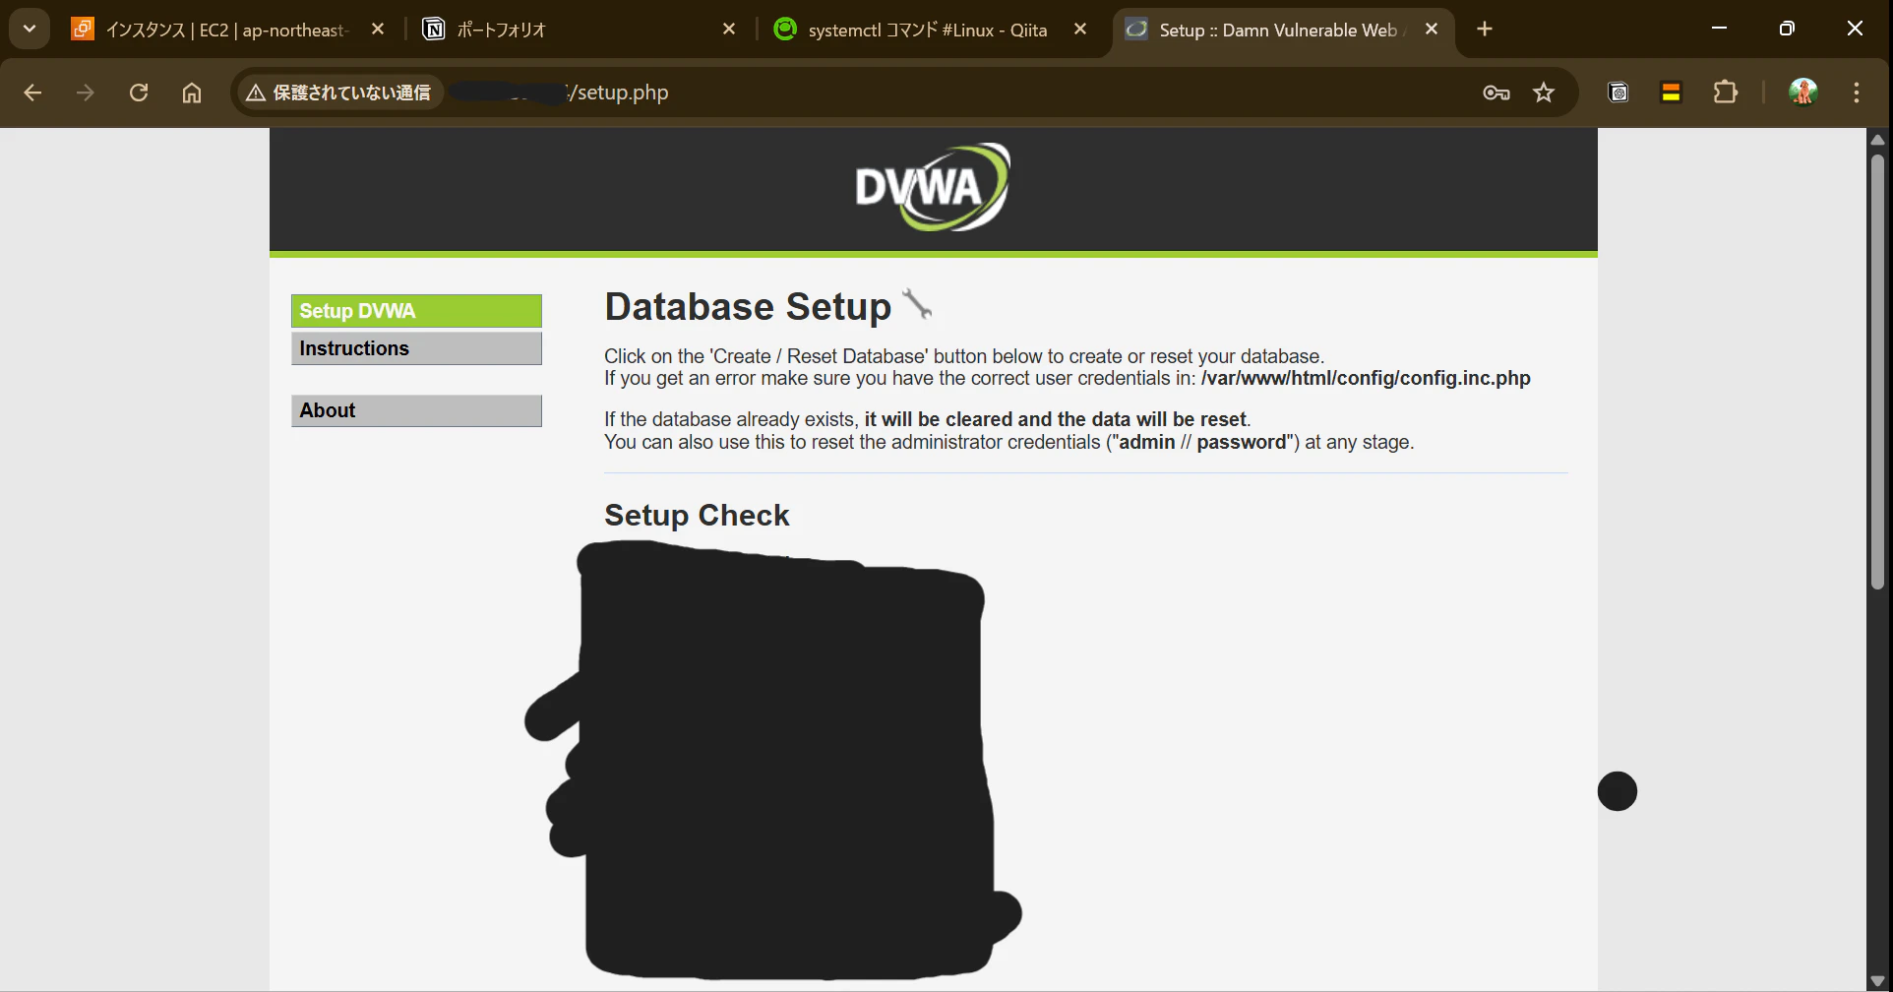Open About from the sidebar
Screen dimensions: 1893x992
(x=416, y=410)
